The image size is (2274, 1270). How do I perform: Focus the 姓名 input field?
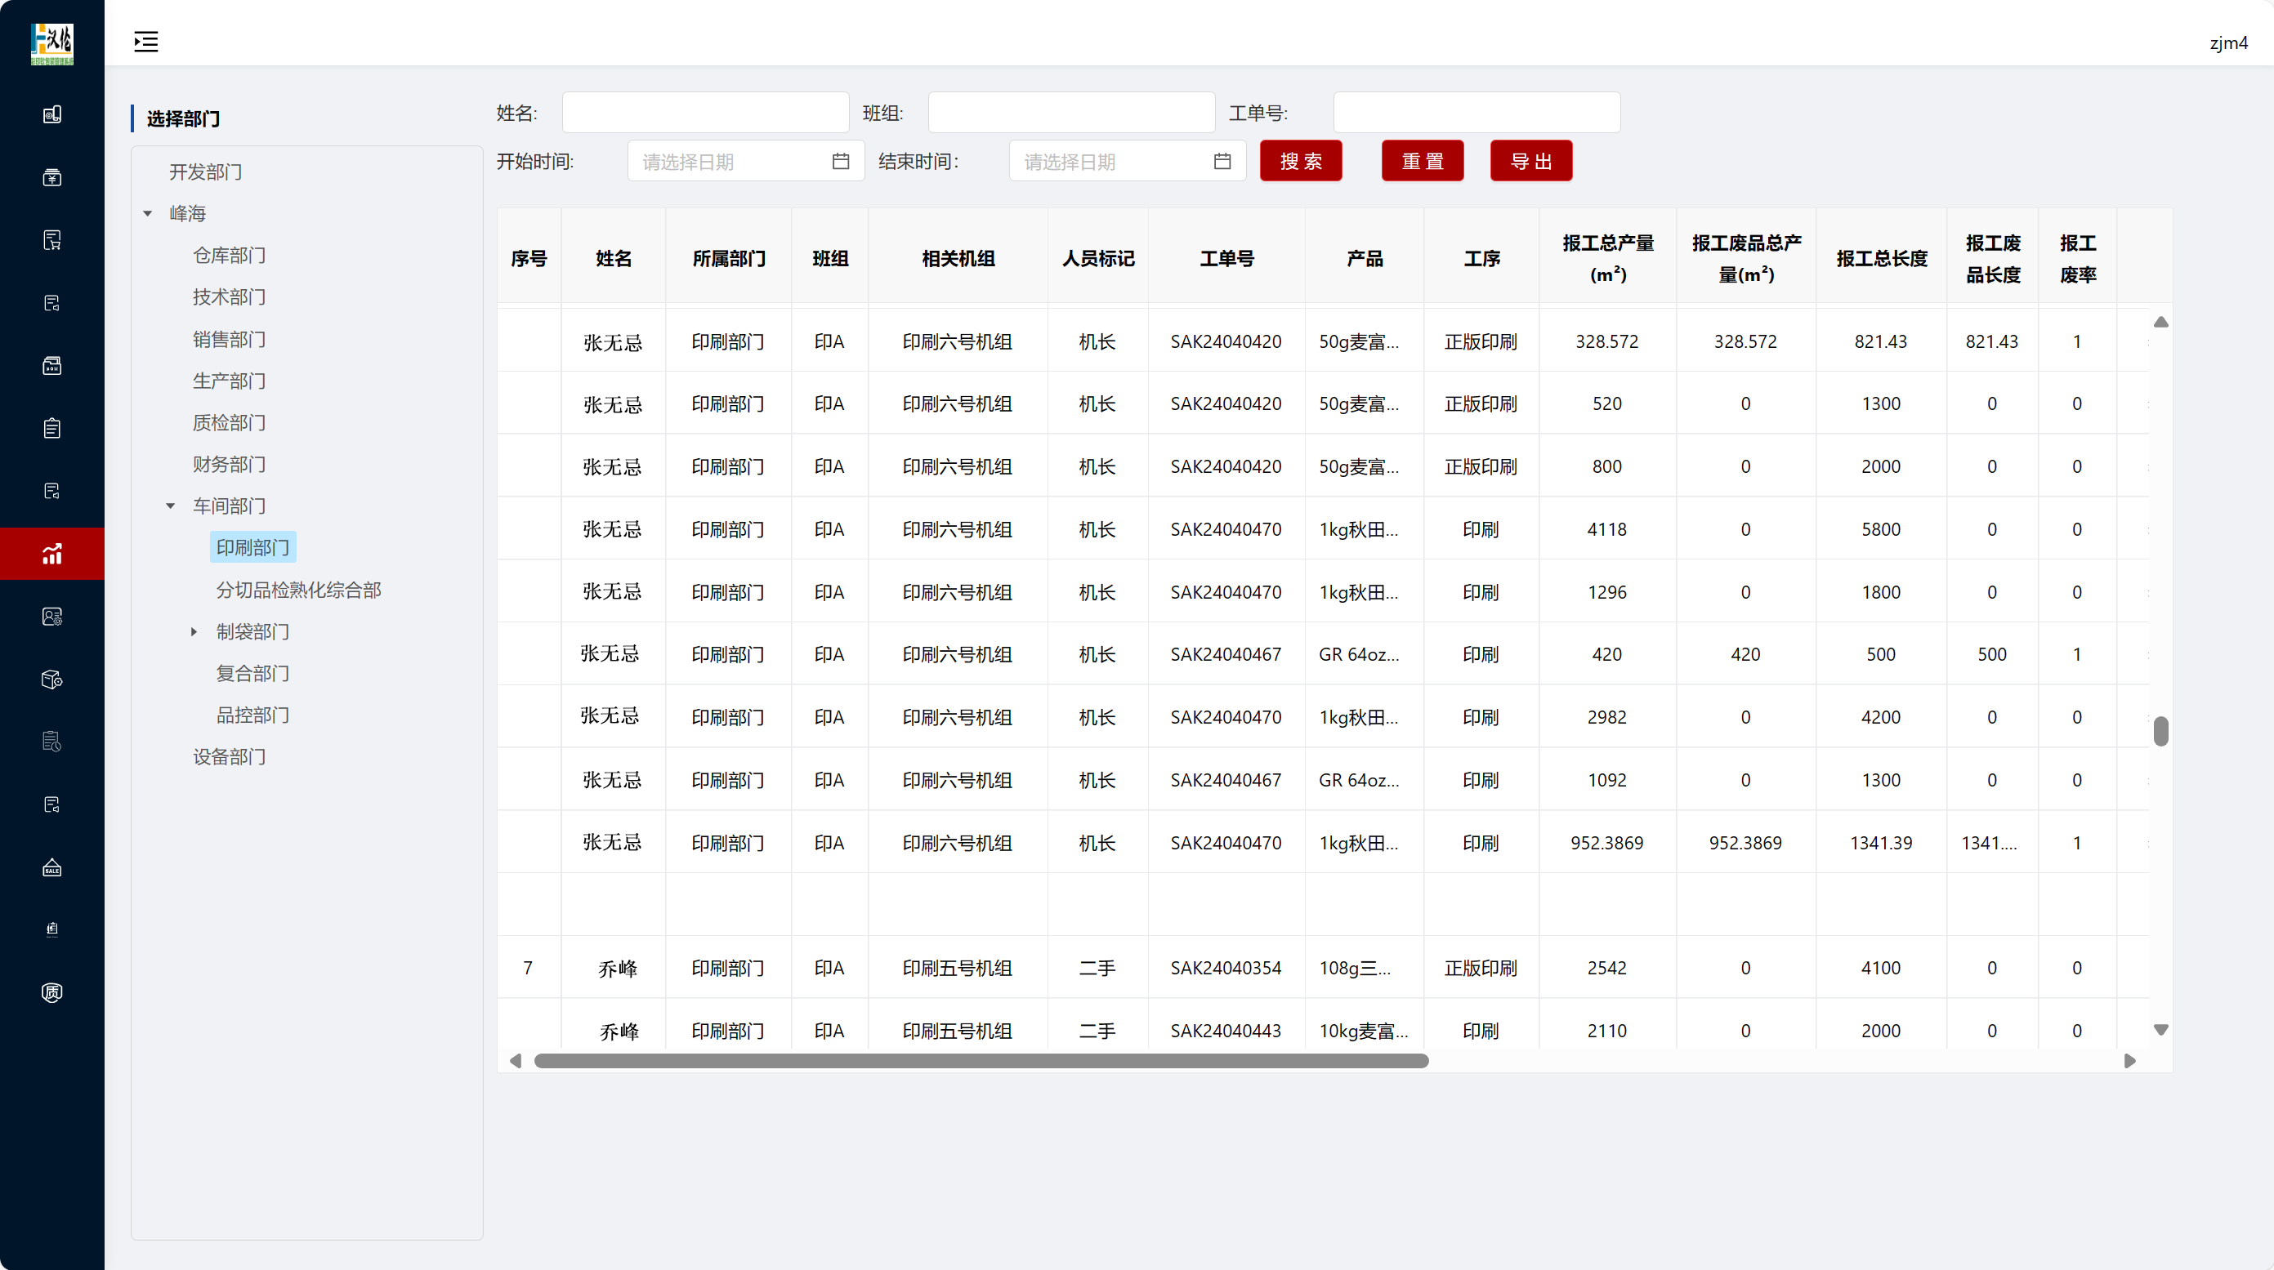(x=706, y=113)
